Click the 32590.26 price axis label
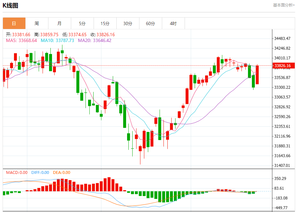Image resolution: width=299 pixels, height=212 pixels. point(282,117)
